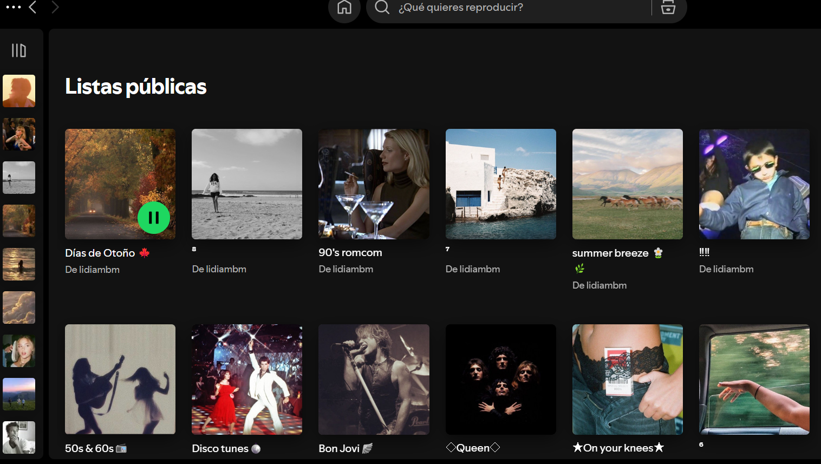Open the 90's romcom playlist cover
Viewport: 821px width, 464px height.
[x=374, y=184]
